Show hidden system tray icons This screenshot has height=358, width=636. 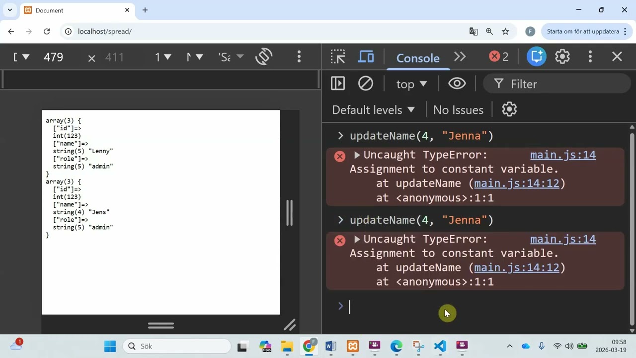[x=509, y=346]
